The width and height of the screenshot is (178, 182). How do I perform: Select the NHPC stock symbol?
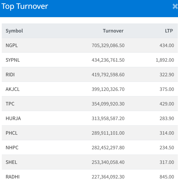(12, 148)
